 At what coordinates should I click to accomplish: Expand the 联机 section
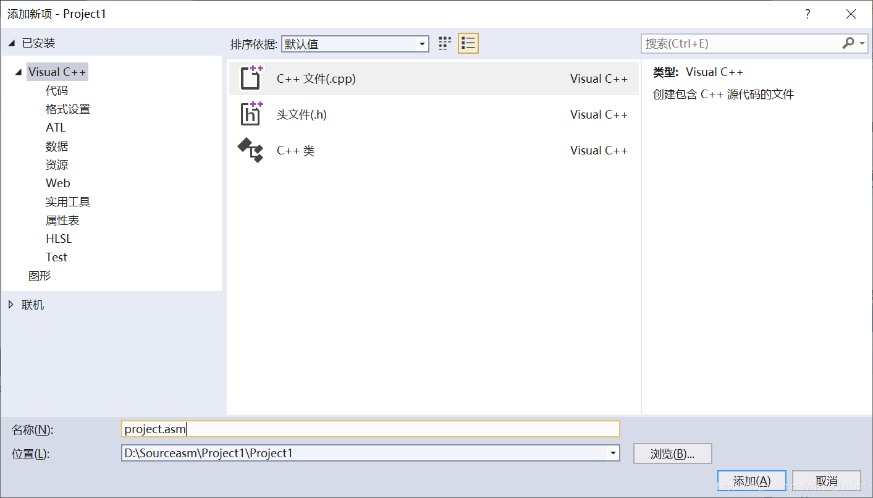(11, 305)
